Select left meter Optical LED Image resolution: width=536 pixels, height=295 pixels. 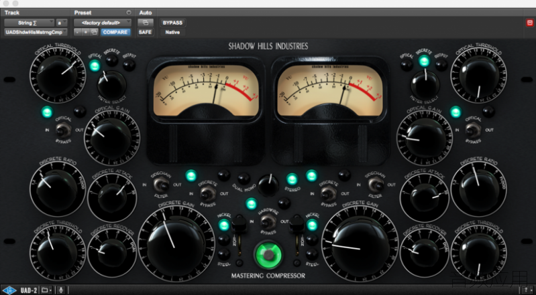tap(95, 66)
